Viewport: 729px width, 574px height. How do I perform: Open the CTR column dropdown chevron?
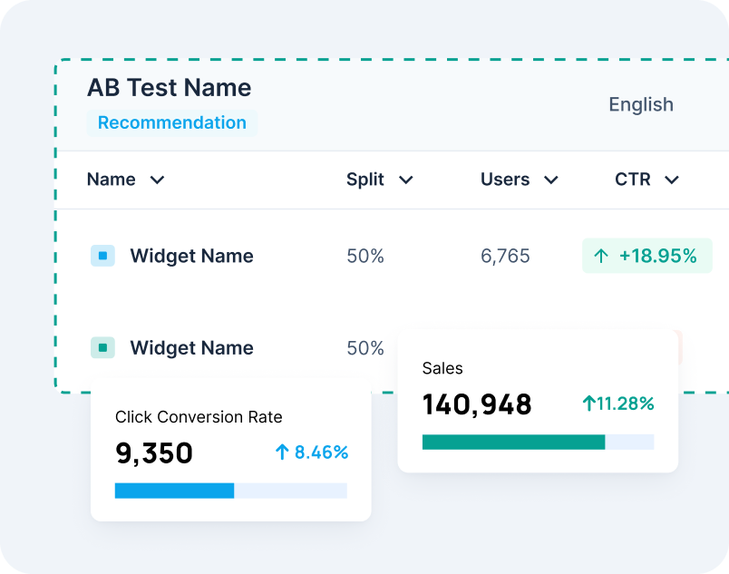672,180
